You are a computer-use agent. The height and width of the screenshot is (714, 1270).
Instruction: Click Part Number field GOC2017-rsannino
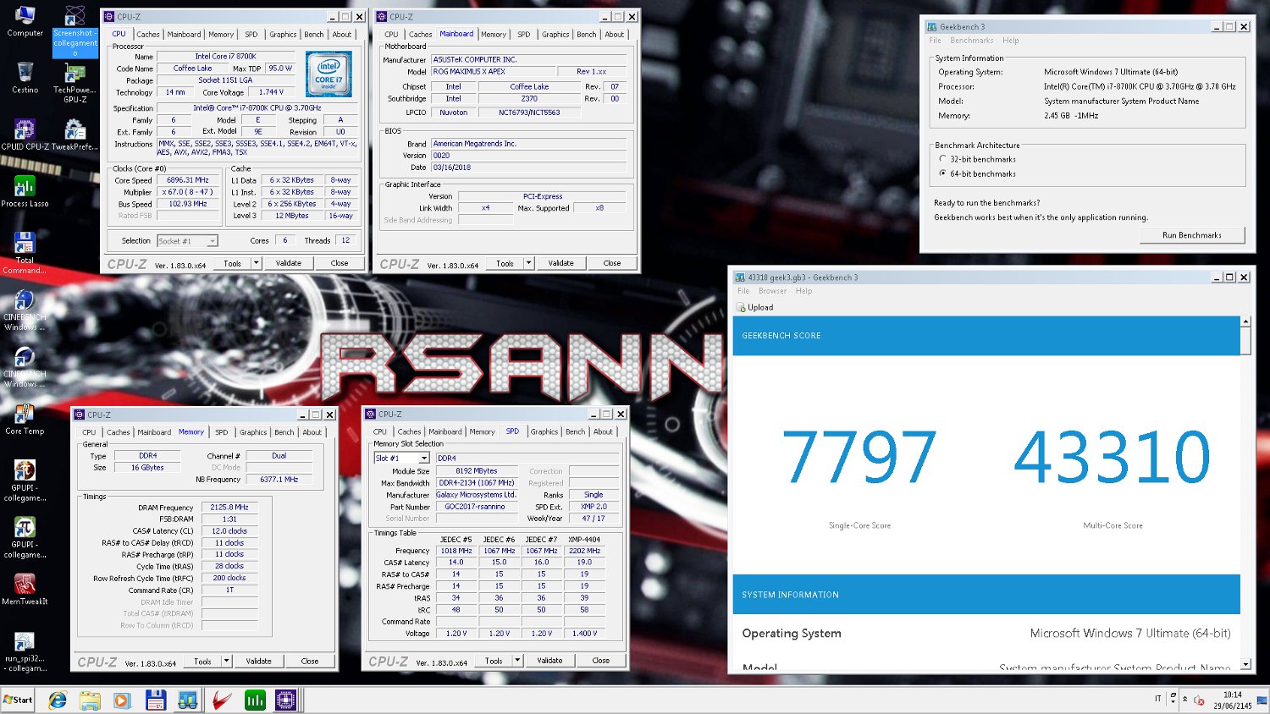(x=475, y=507)
